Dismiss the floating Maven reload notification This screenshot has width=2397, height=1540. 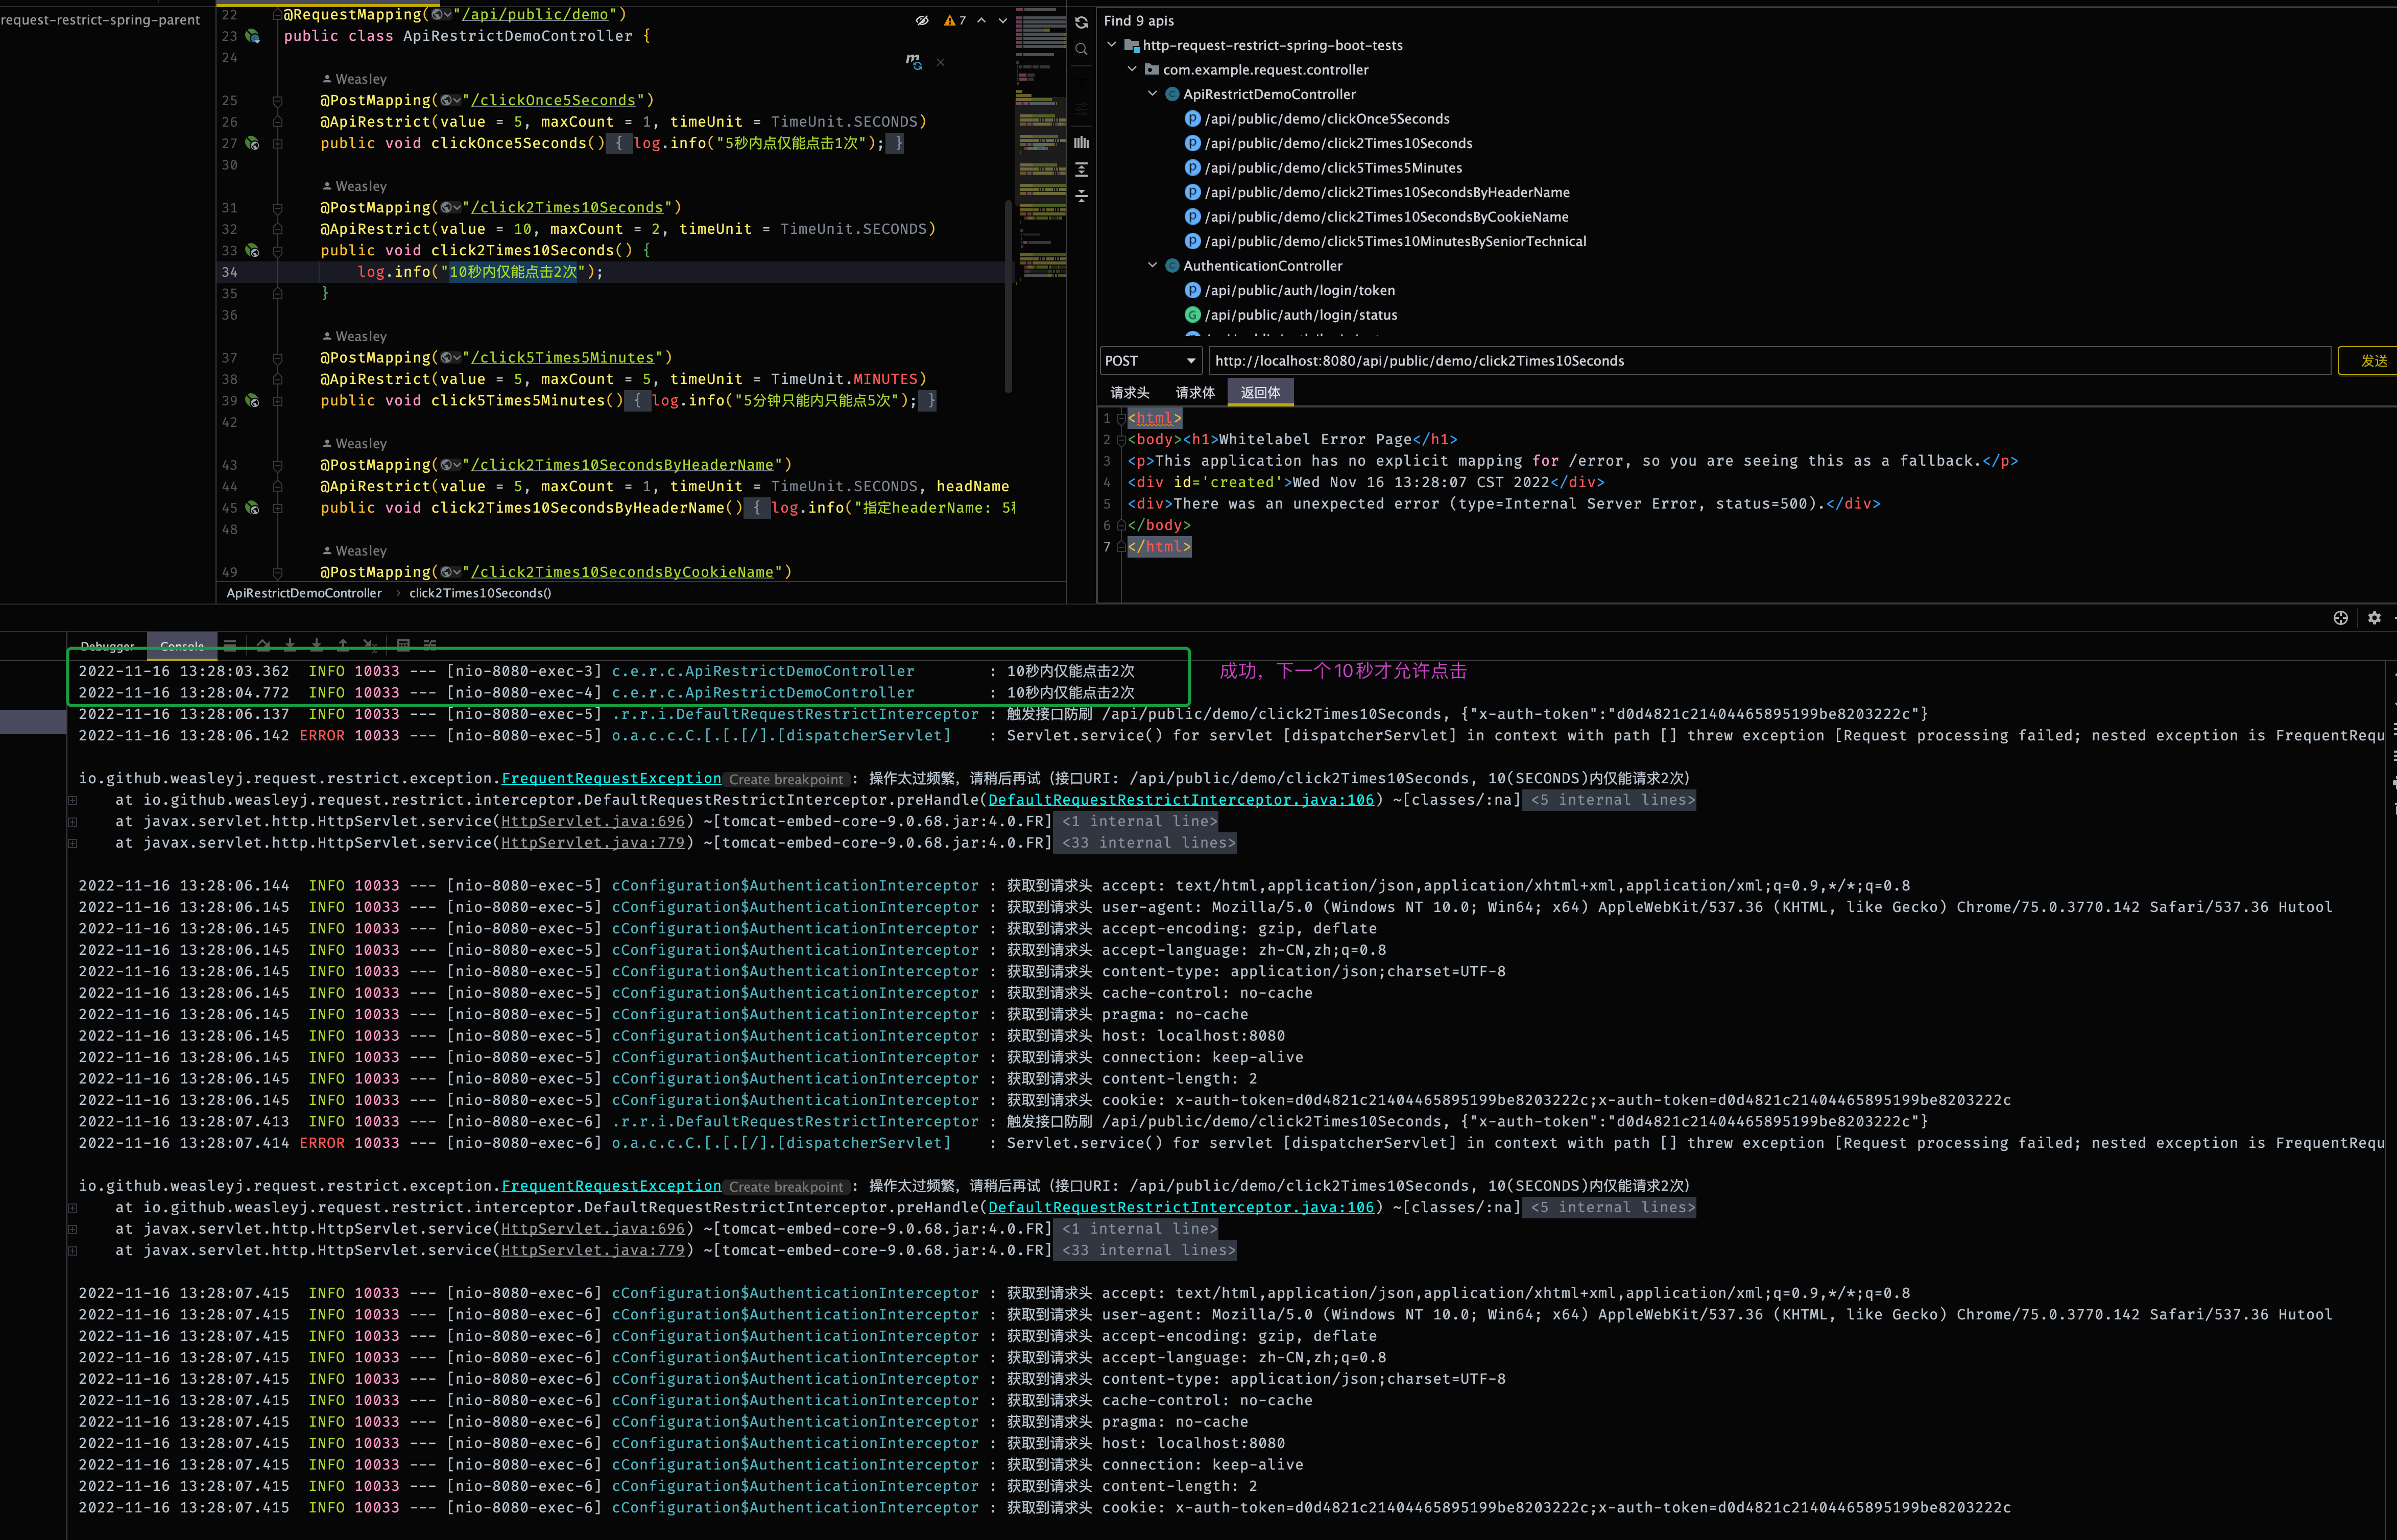click(940, 62)
